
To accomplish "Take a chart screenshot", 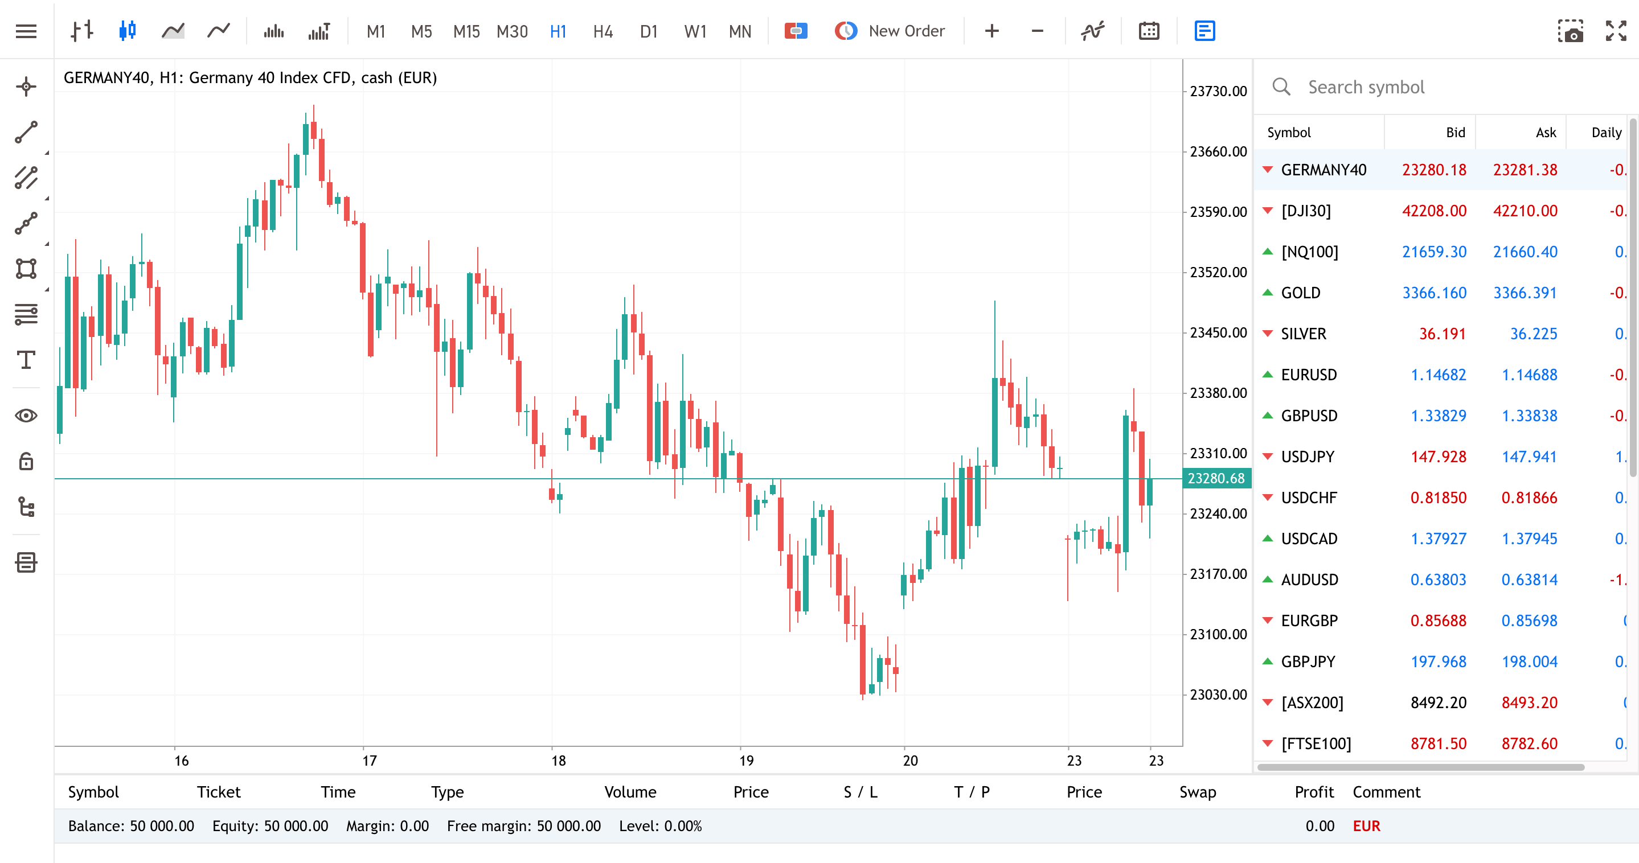I will (1570, 31).
